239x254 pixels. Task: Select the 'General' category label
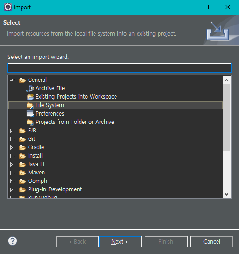click(x=37, y=80)
